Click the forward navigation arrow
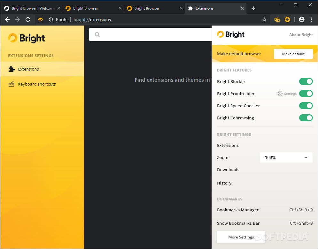The height and width of the screenshot is (249, 318). [x=18, y=19]
